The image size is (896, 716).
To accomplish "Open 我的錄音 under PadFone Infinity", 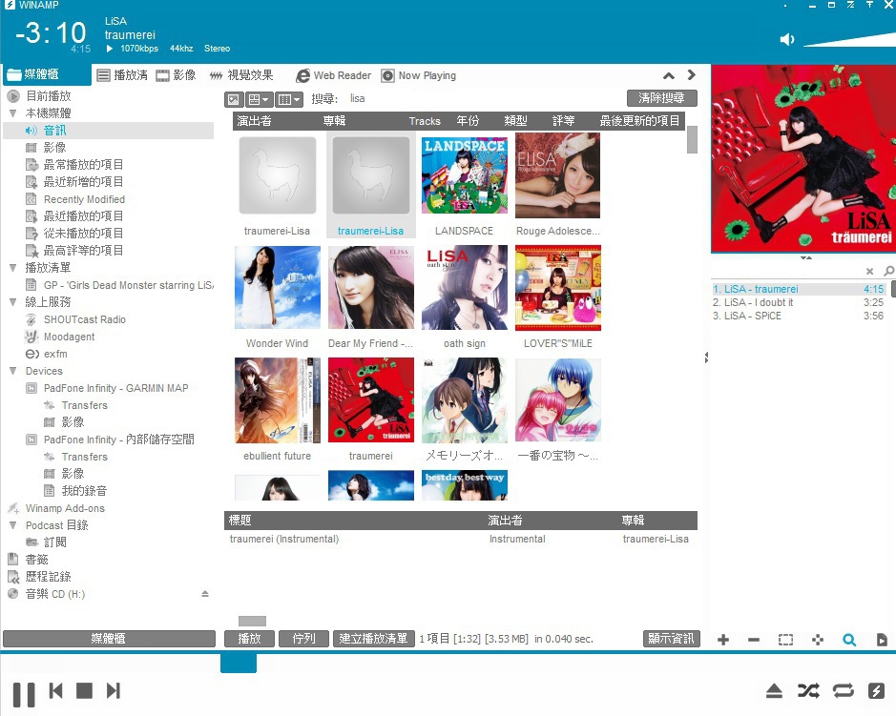I will coord(84,490).
